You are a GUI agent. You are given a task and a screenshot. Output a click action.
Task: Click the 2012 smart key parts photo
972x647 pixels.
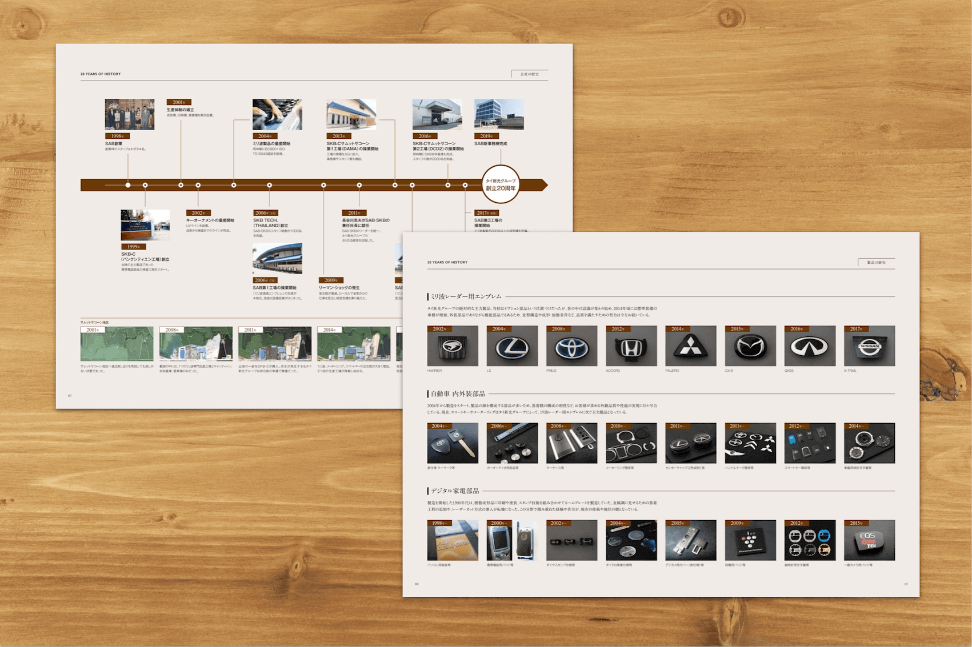coord(810,443)
